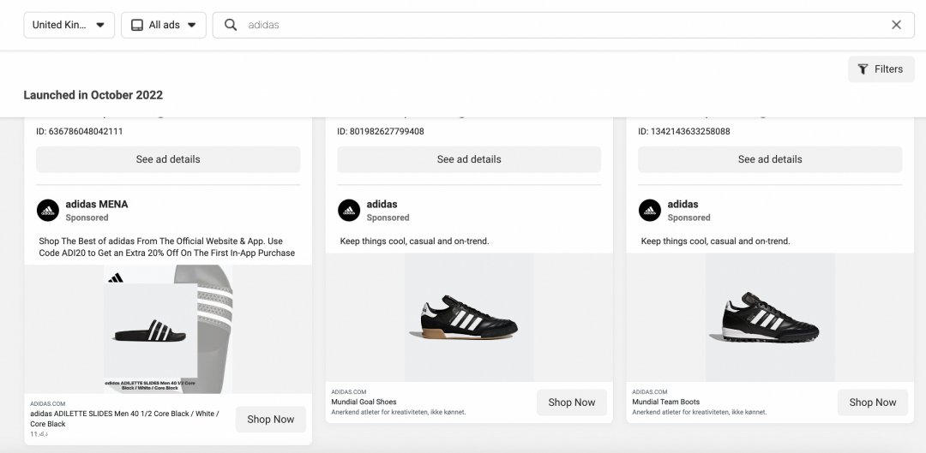Click the right ad's adidas logo
Viewport: 926px width, 453px height.
[x=650, y=211]
